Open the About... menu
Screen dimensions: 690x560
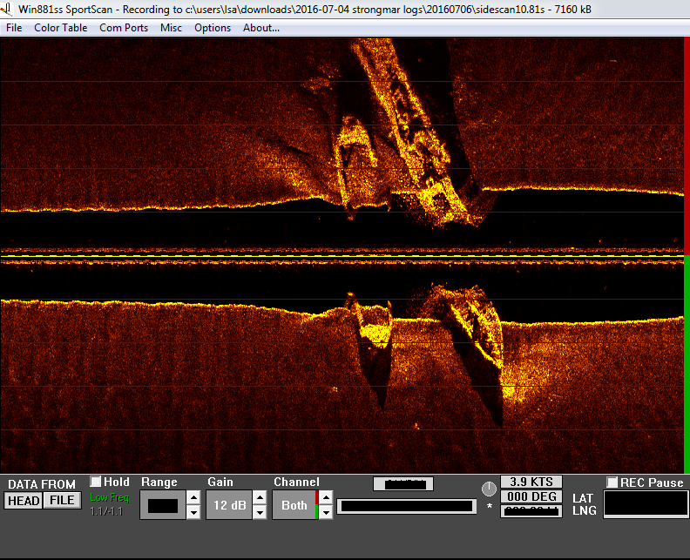click(x=261, y=28)
